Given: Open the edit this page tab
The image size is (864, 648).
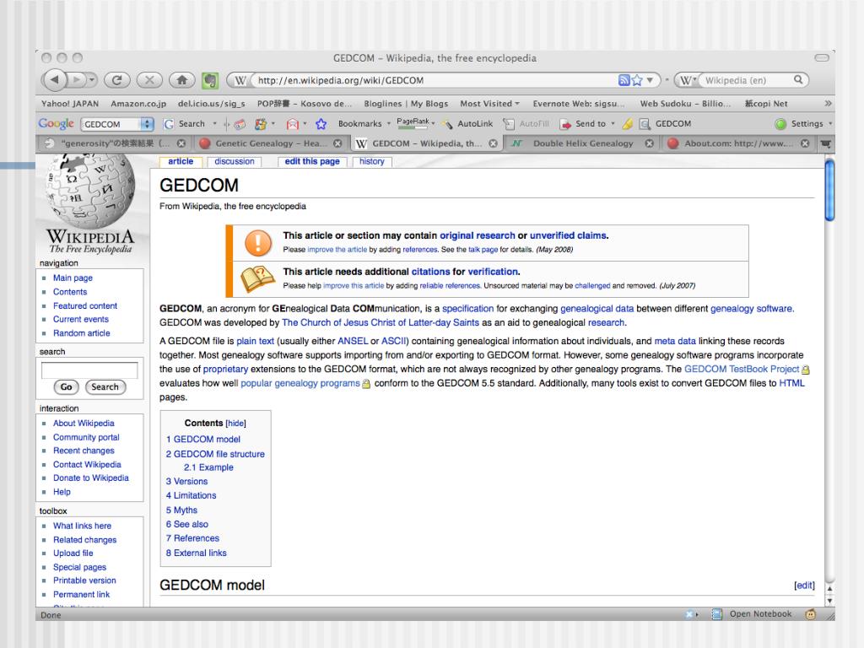Looking at the screenshot, I should 312,161.
